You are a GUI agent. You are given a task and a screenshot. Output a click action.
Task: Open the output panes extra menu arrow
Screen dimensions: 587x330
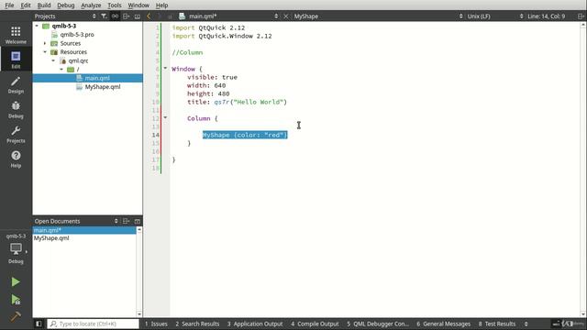click(526, 324)
